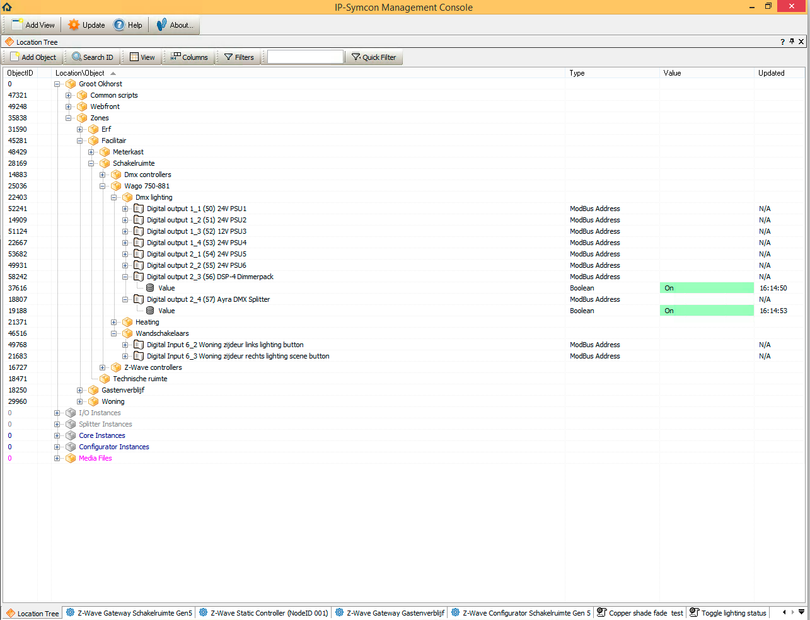The image size is (810, 620).
Task: Expand the Common scripts node
Action: pyautogui.click(x=68, y=96)
